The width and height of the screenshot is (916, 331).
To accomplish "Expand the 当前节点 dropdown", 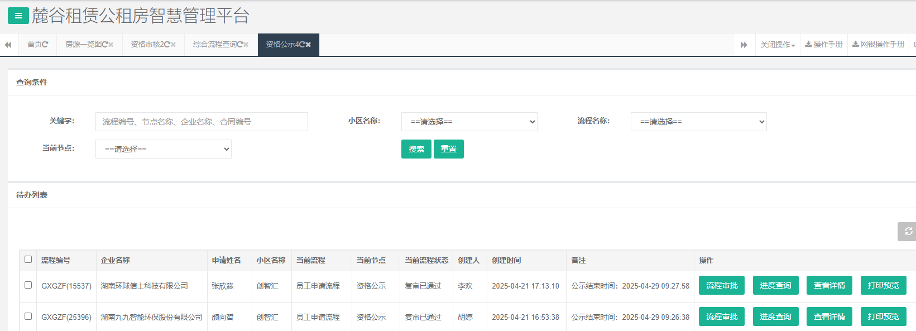I will 163,149.
